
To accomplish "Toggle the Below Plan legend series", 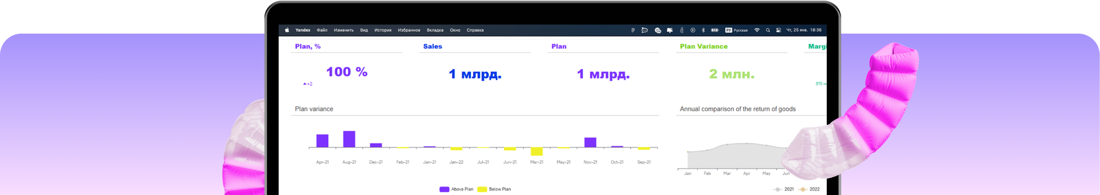I will click(494, 189).
